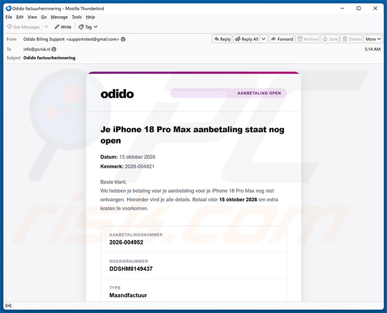Click the Get Messages button
Image resolution: width=387 pixels, height=313 pixels.
(24, 27)
